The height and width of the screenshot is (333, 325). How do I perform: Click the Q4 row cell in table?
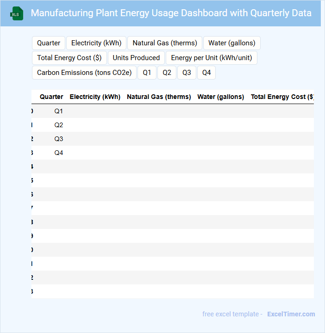tap(58, 153)
